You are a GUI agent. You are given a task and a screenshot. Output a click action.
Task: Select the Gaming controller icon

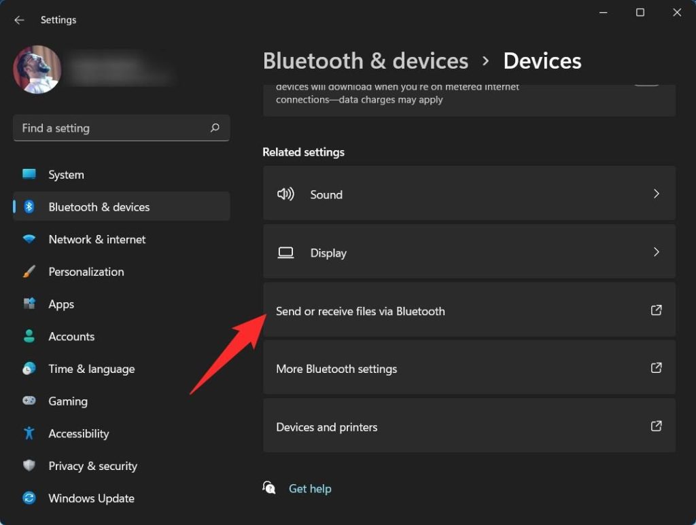coord(30,401)
